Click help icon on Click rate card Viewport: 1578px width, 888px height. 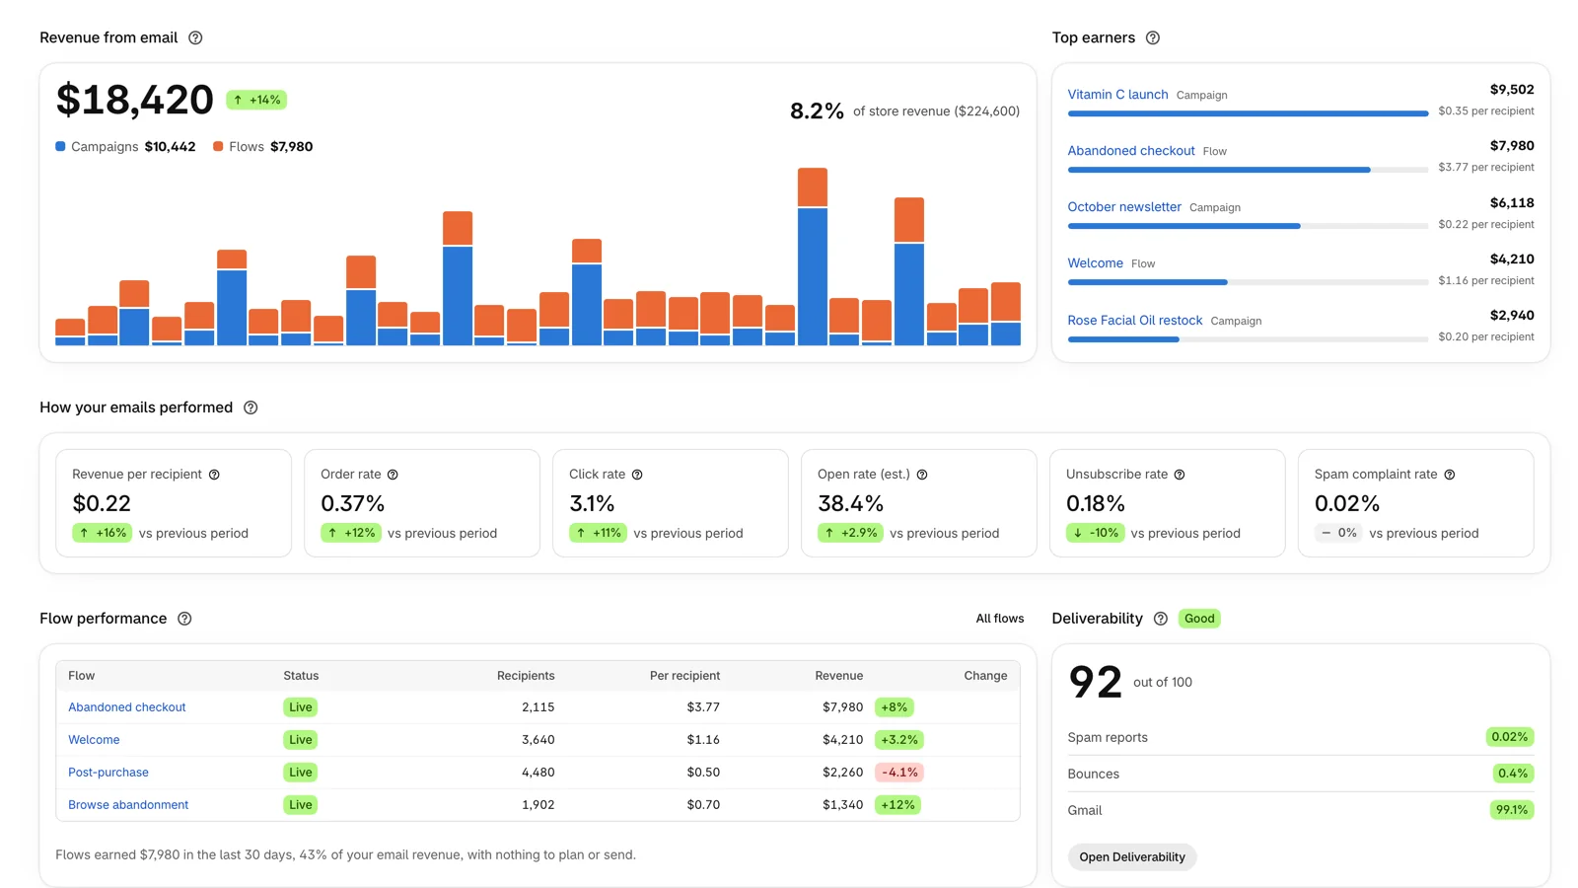point(637,475)
